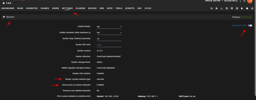Viewport: 256px width, 100px height.
Task: Open the Scripts tab
Action: (130, 8)
